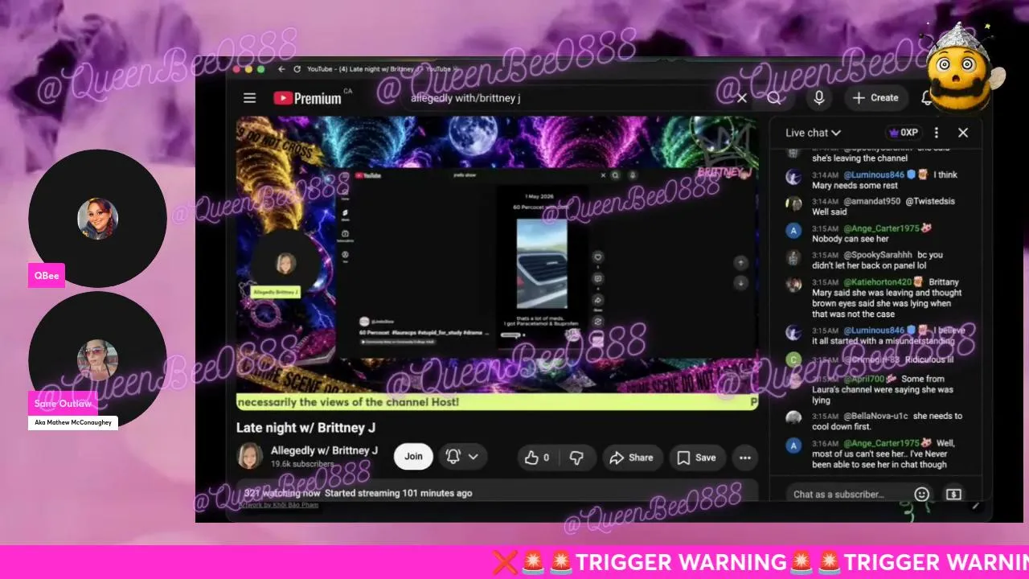Image resolution: width=1029 pixels, height=579 pixels.
Task: Open the 0XP crown points badge
Action: point(903,133)
